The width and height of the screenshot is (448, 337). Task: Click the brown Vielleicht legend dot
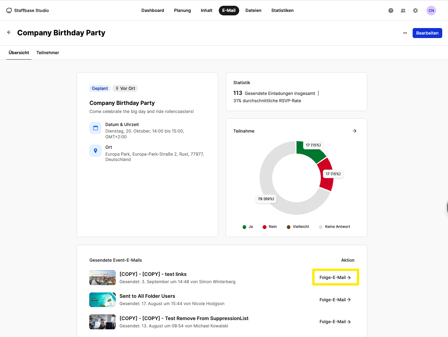288,227
